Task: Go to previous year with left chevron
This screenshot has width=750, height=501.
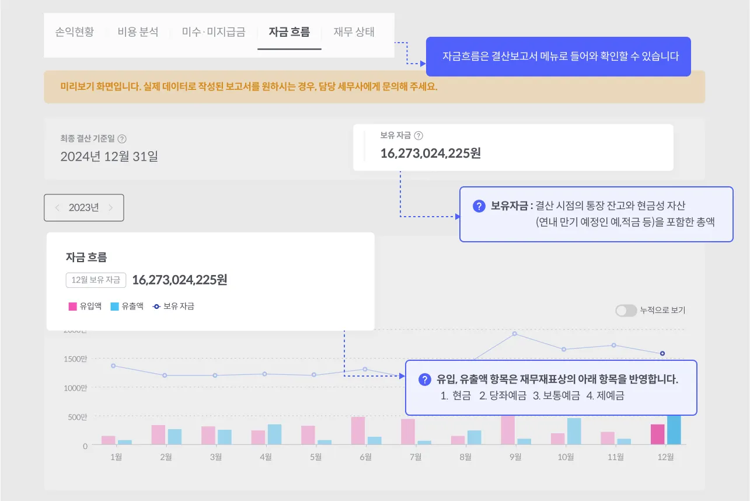Action: [x=57, y=208]
